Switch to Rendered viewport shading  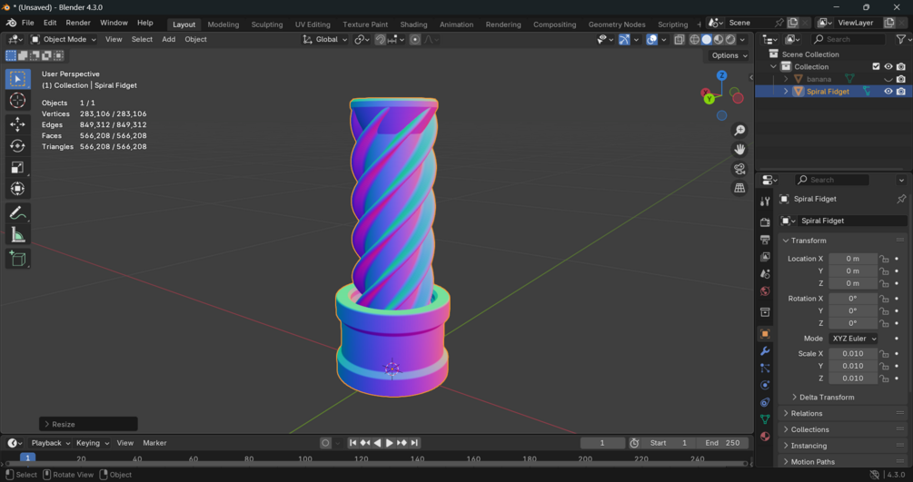pos(730,40)
